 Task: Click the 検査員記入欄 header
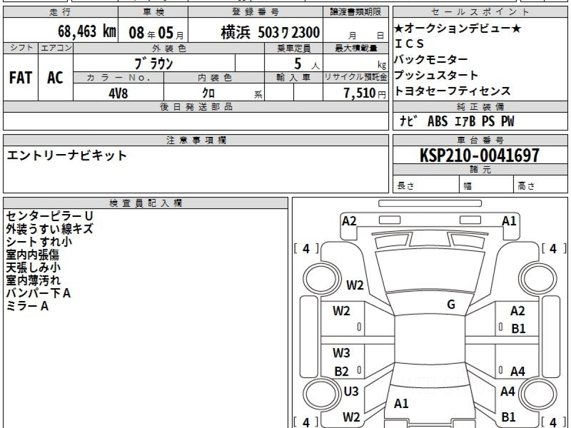coord(146,203)
